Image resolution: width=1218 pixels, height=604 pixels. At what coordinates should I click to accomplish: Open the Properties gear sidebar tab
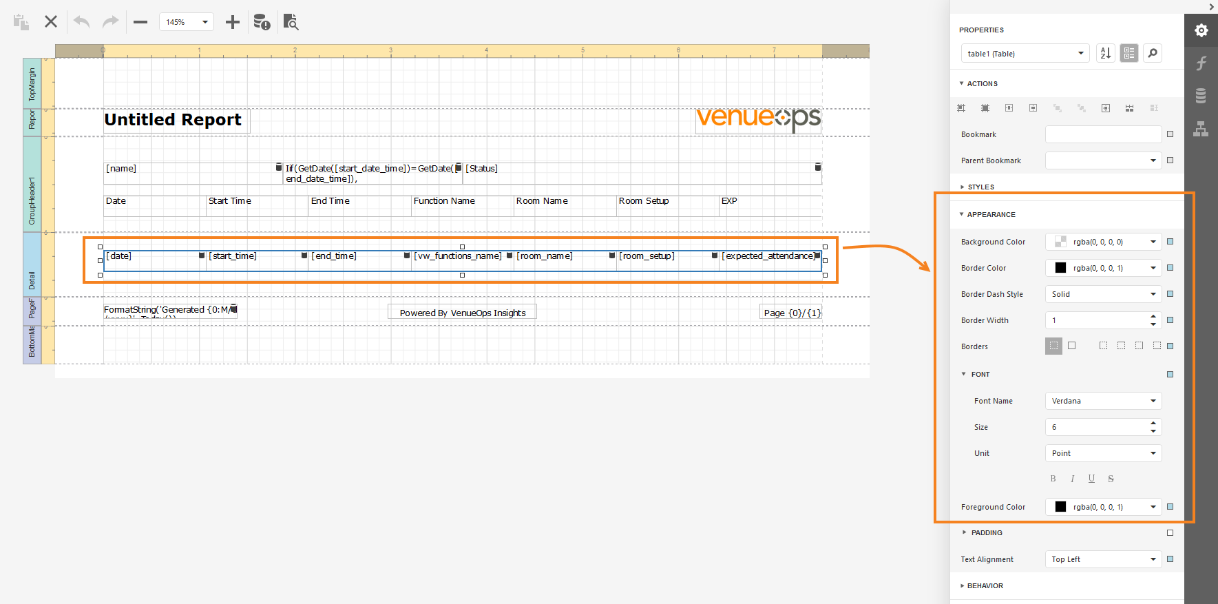click(x=1201, y=30)
